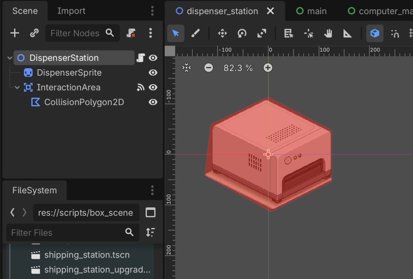Switch to the main scene tab
The image size is (413, 279).
(x=311, y=11)
